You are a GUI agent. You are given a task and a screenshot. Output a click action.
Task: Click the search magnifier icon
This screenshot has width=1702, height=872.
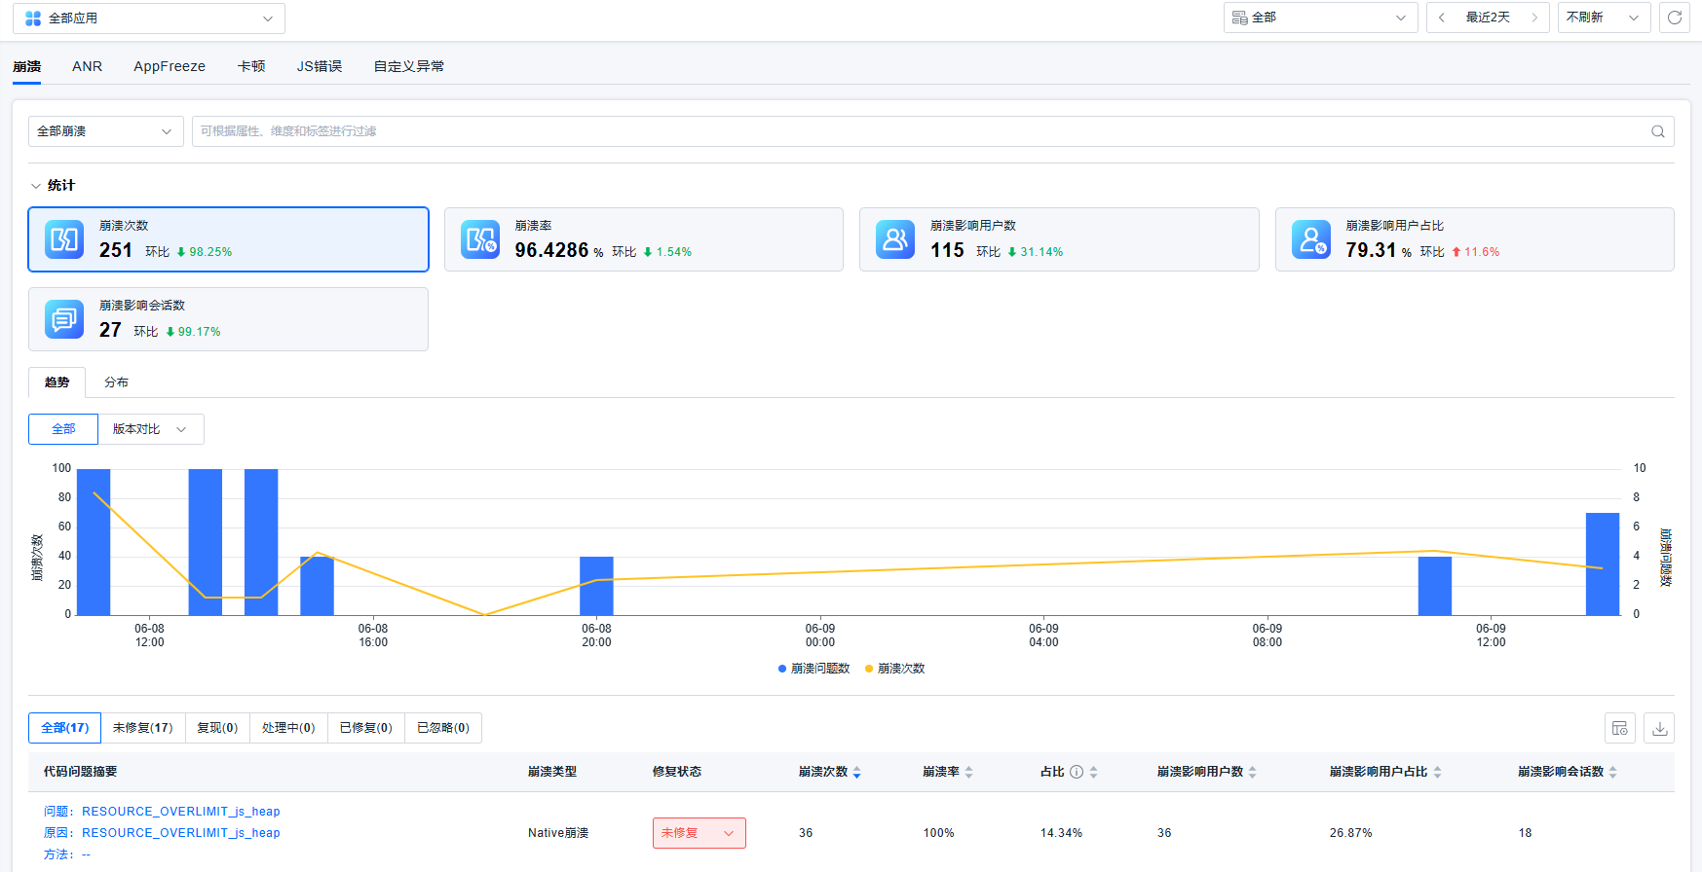point(1658,131)
